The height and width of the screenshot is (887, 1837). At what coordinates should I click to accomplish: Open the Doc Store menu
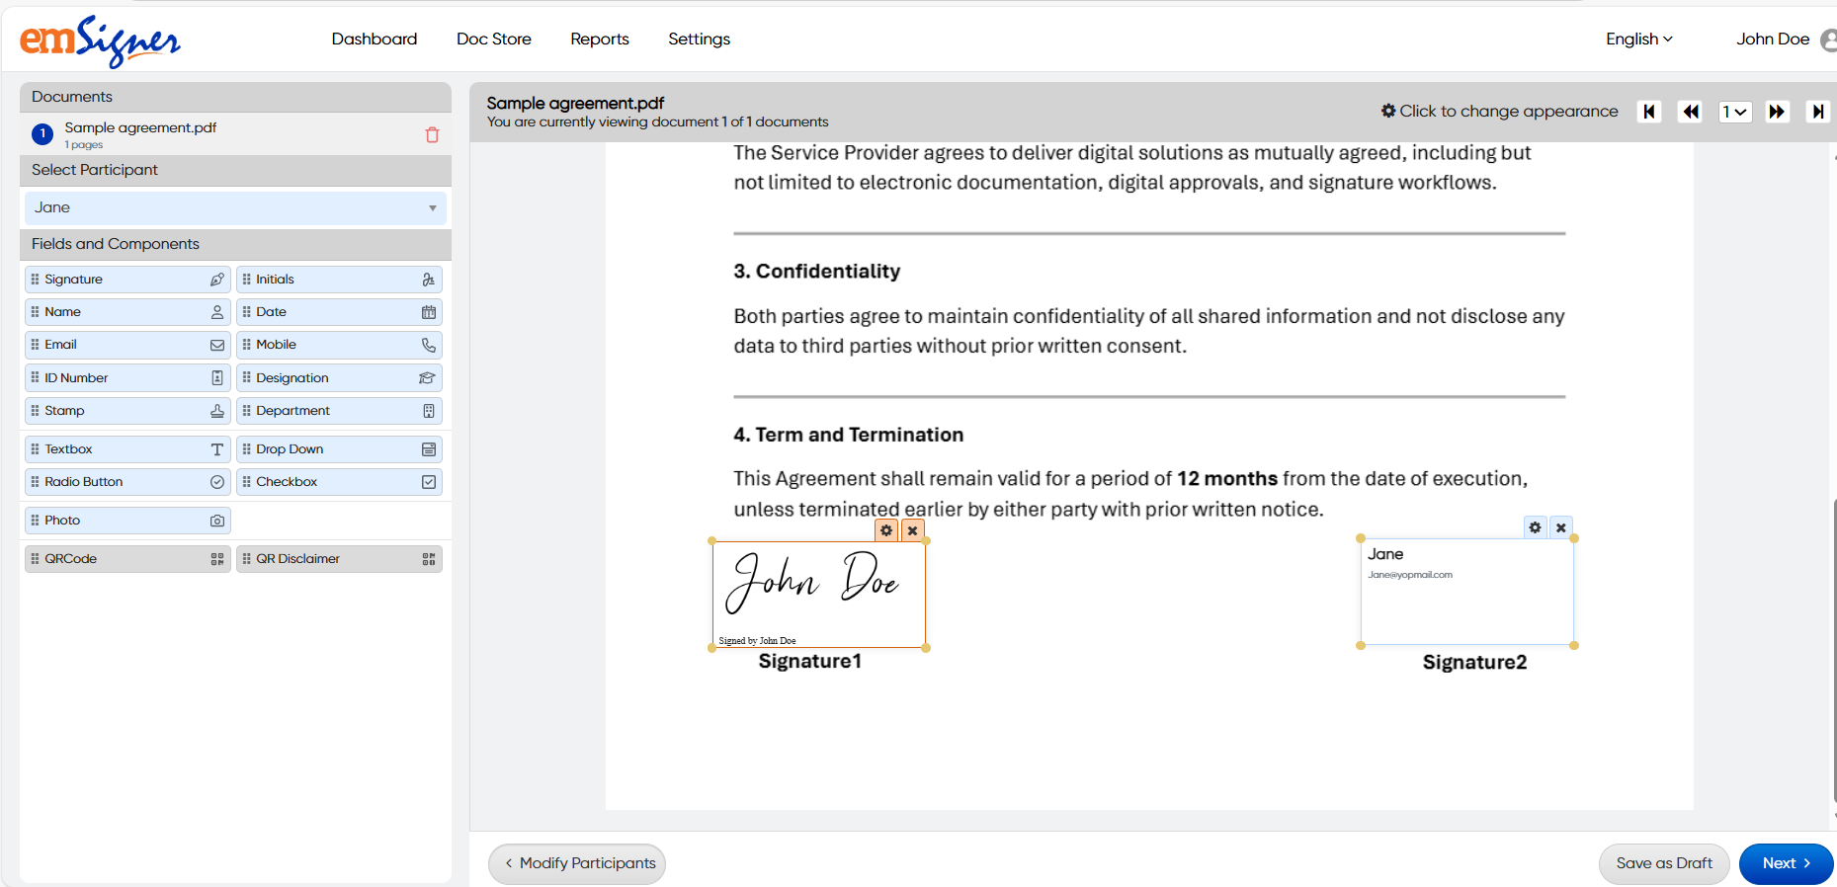point(493,39)
